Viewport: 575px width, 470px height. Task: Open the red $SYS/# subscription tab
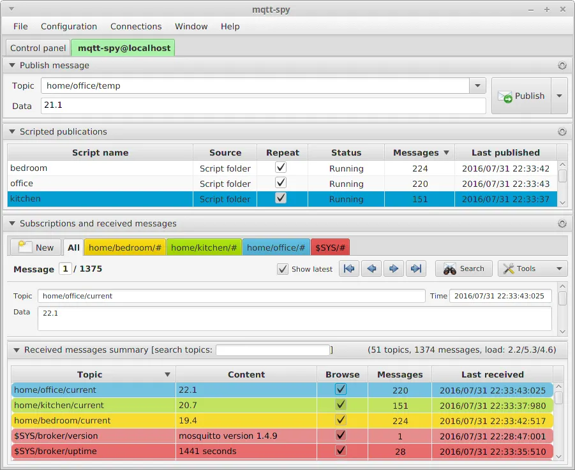click(330, 247)
